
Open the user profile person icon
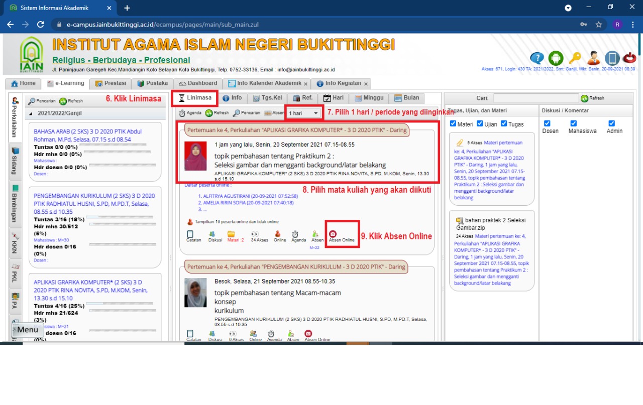[x=593, y=59]
